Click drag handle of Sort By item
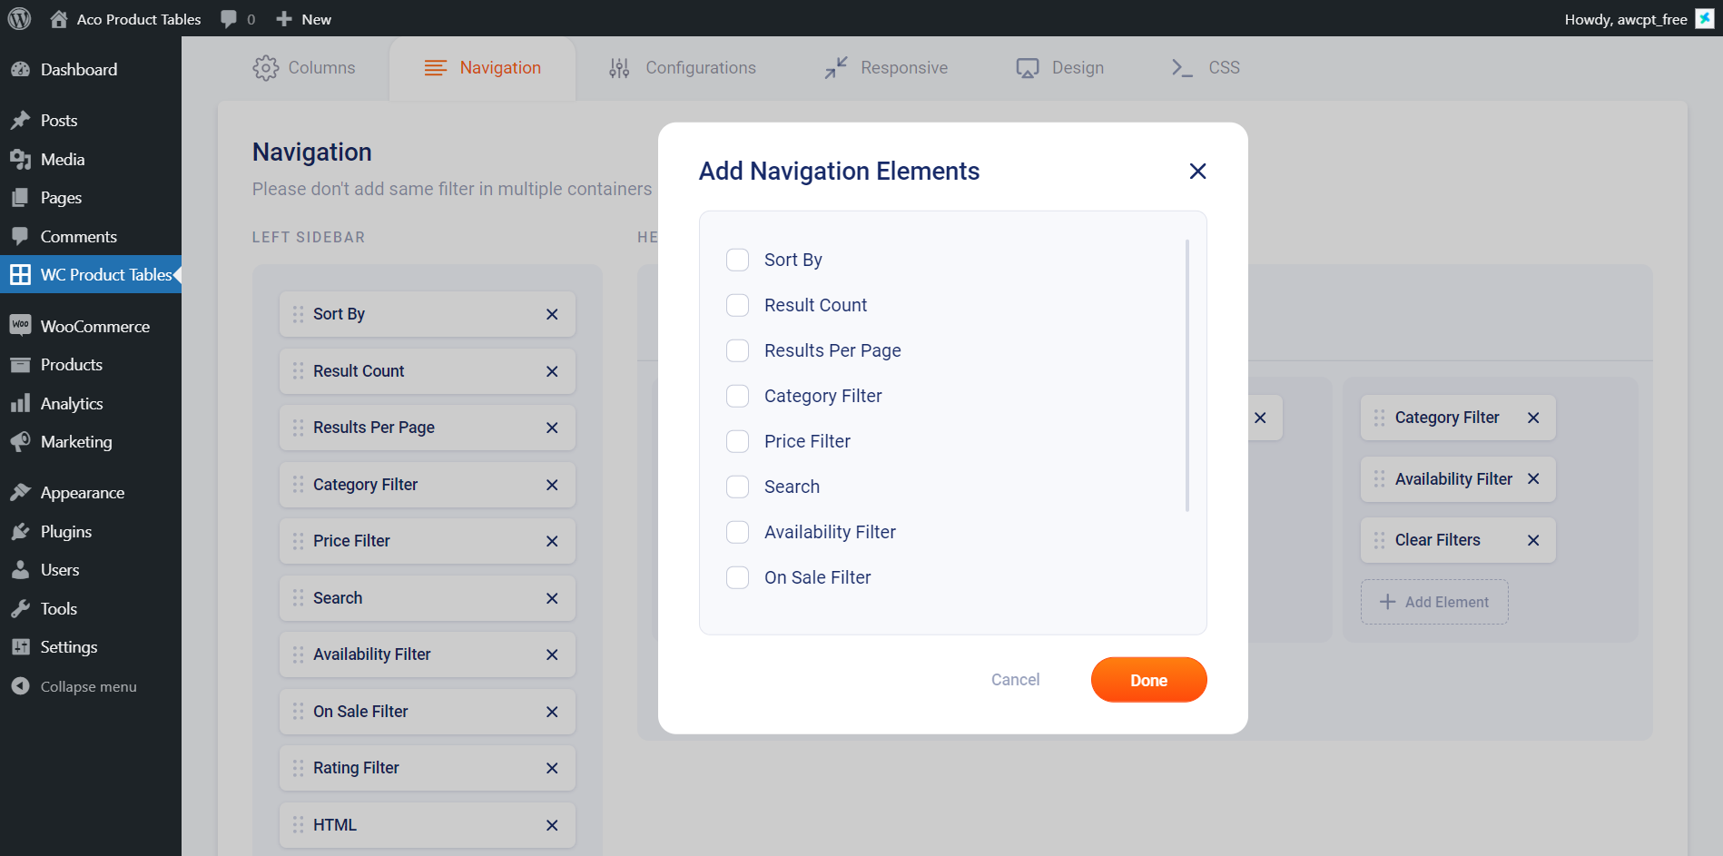This screenshot has width=1723, height=856. [x=298, y=314]
